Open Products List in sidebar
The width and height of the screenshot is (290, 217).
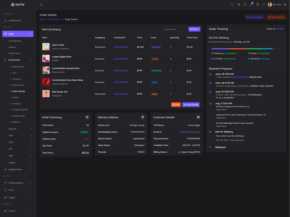coord(18,116)
